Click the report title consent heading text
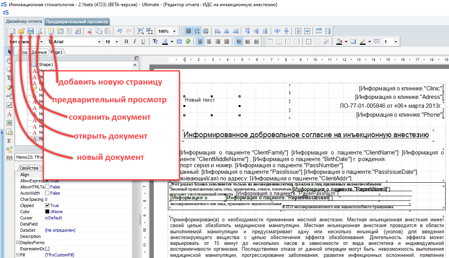This screenshot has width=449, height=258. pyautogui.click(x=306, y=135)
